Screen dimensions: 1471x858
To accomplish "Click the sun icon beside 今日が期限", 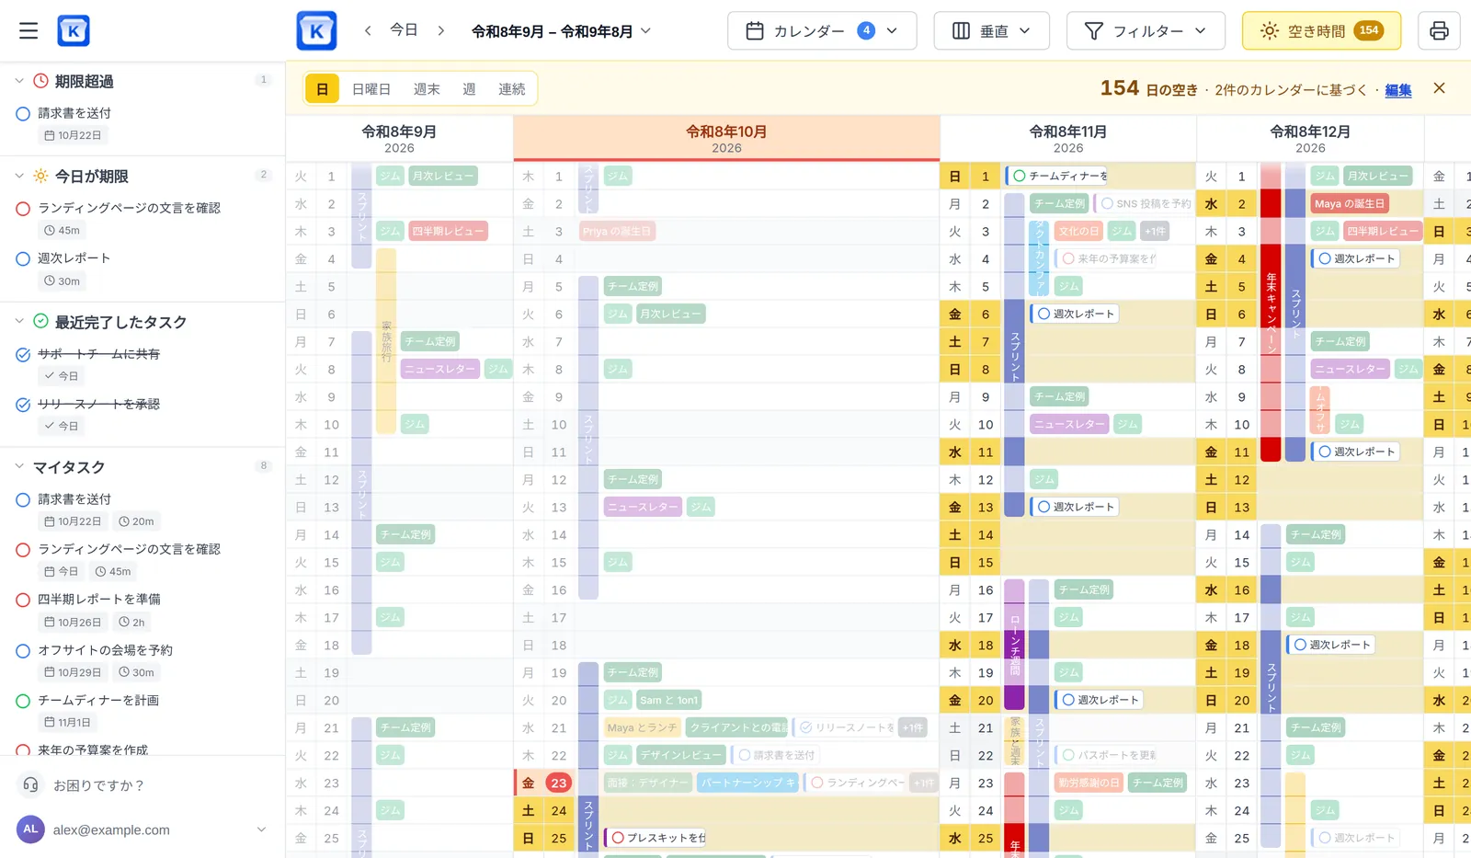I will click(40, 176).
